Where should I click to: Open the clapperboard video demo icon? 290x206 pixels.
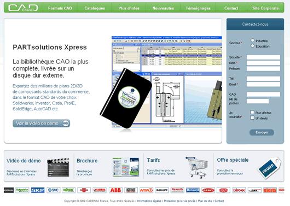tap(58, 167)
